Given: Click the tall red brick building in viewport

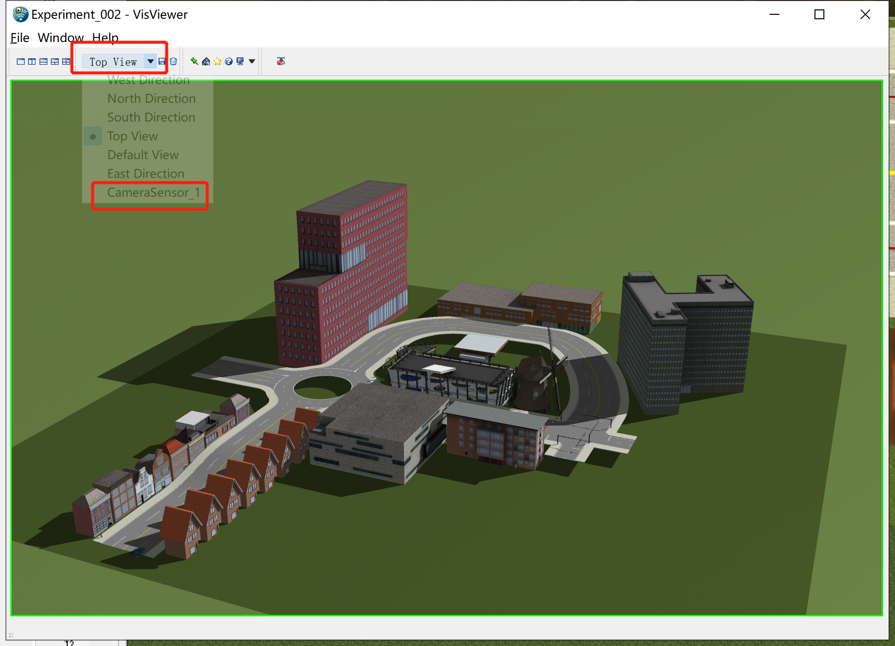Looking at the screenshot, I should pos(341,274).
